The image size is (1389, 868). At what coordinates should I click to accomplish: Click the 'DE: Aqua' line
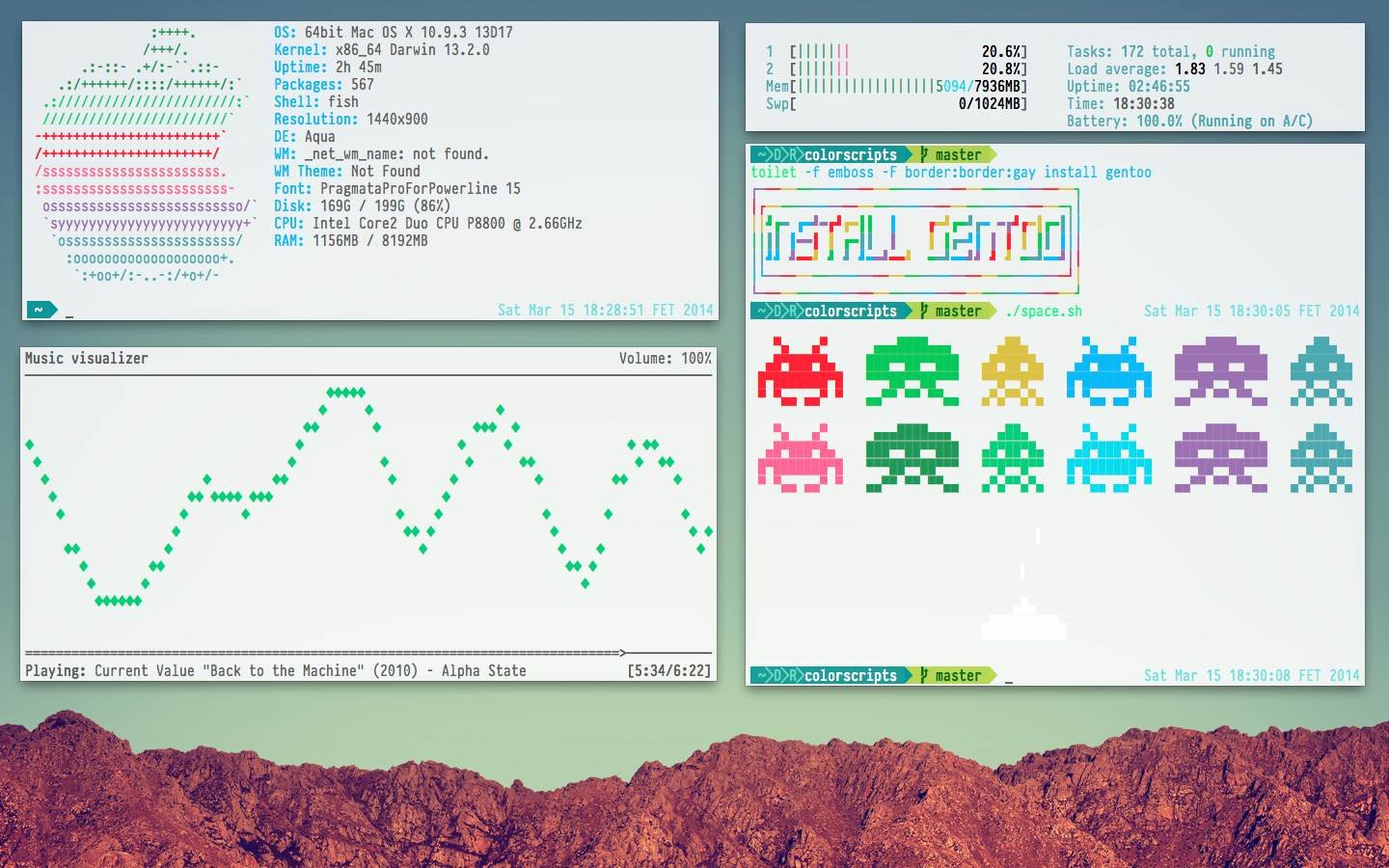pos(305,136)
